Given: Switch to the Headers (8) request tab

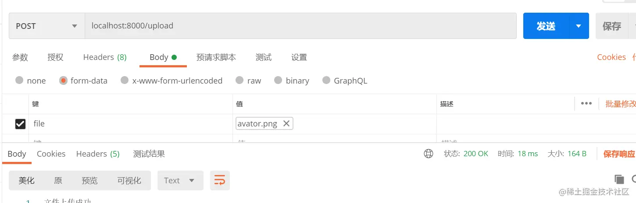Looking at the screenshot, I should point(105,57).
